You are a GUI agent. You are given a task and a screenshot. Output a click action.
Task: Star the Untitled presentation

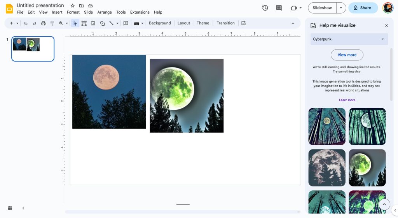coord(73,6)
